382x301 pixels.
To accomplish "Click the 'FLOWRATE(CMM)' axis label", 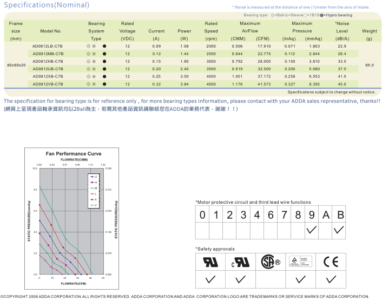I will (x=74, y=159).
